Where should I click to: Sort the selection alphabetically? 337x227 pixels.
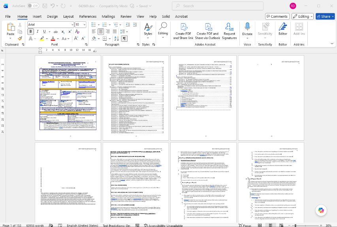(x=117, y=39)
